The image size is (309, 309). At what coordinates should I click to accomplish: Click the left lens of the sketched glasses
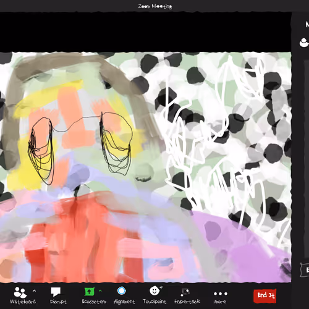(41, 150)
